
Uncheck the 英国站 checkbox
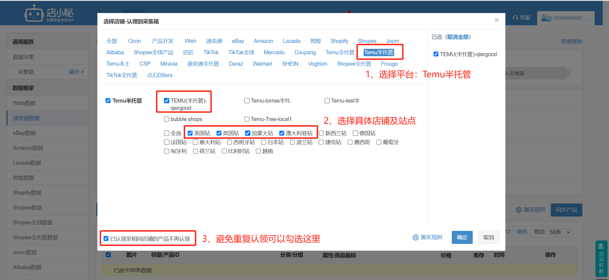tap(219, 133)
